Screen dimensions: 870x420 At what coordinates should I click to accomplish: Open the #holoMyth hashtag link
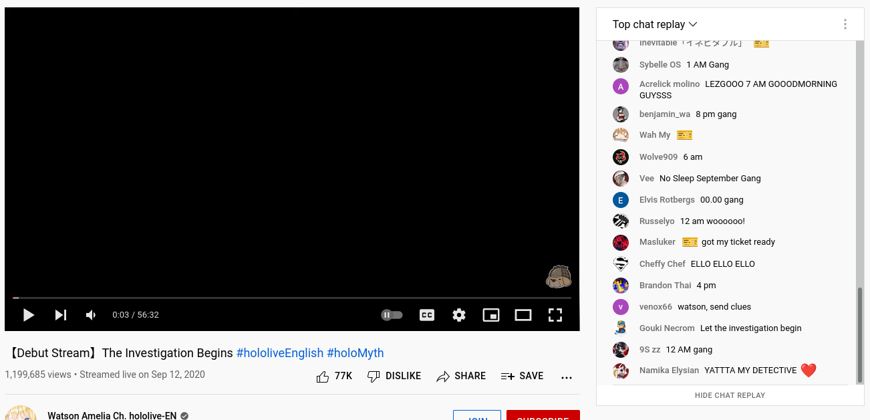355,353
